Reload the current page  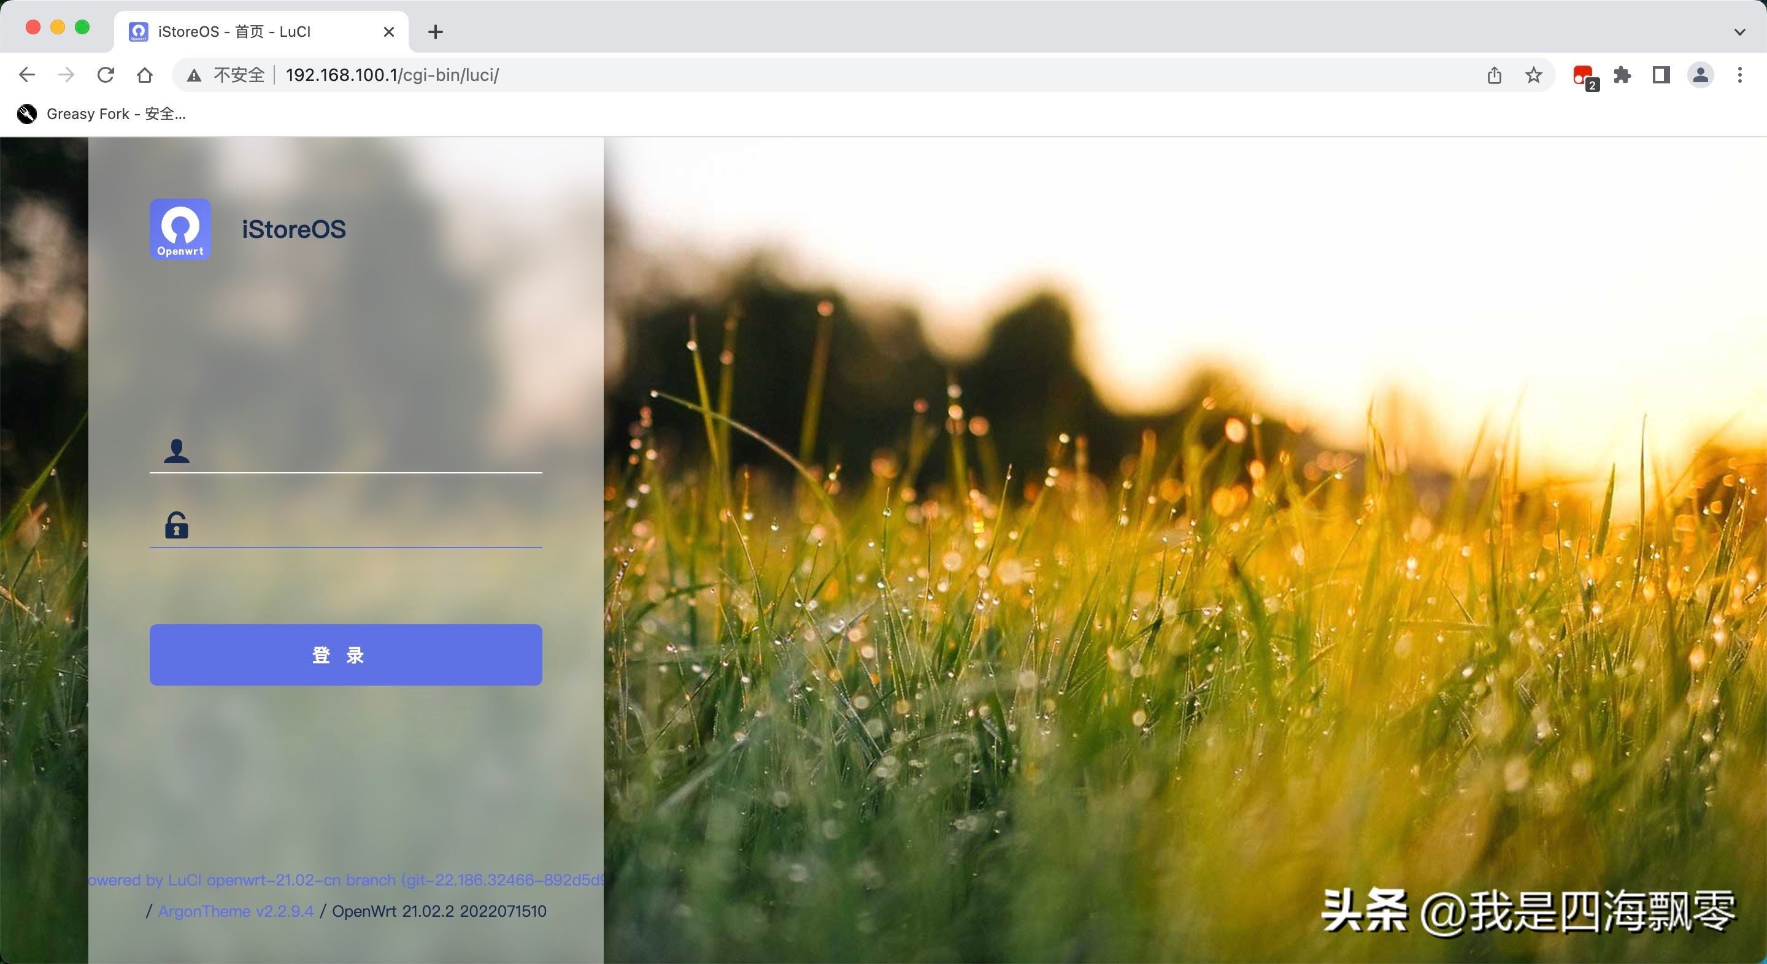click(x=106, y=75)
